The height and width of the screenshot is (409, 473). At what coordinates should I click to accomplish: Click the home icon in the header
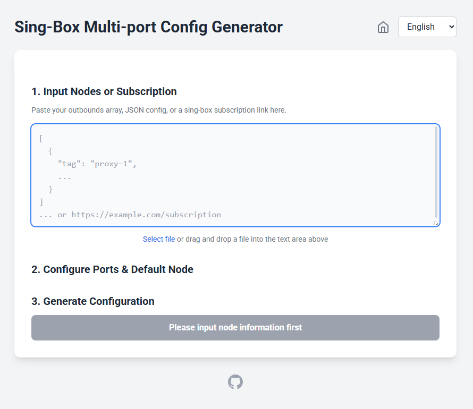383,27
